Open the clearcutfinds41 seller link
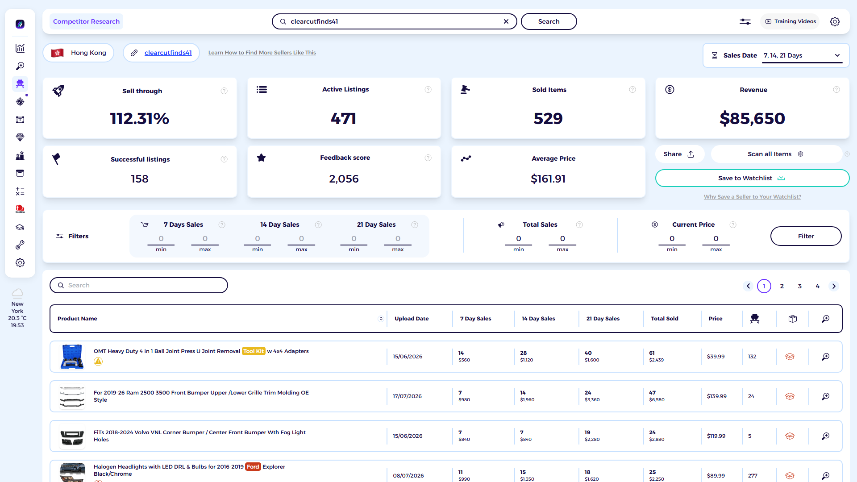Image resolution: width=857 pixels, height=482 pixels. (168, 53)
